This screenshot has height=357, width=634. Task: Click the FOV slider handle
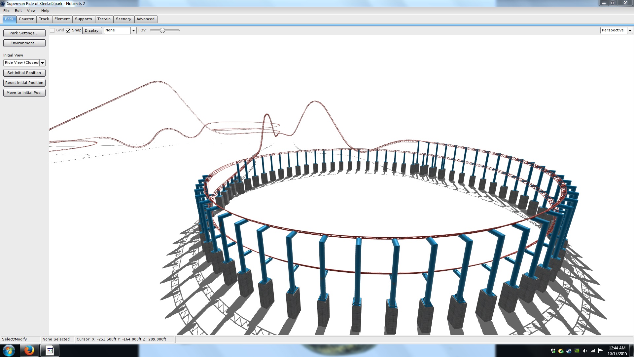162,30
